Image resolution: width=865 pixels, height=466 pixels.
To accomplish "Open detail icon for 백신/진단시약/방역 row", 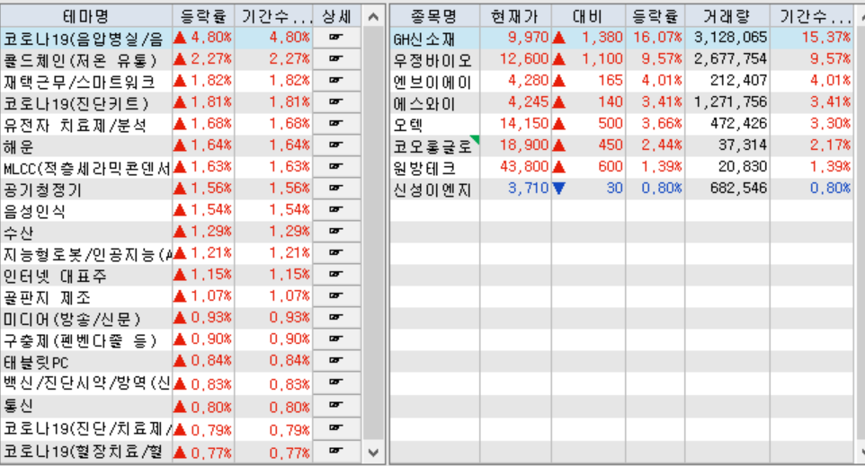I will (336, 382).
